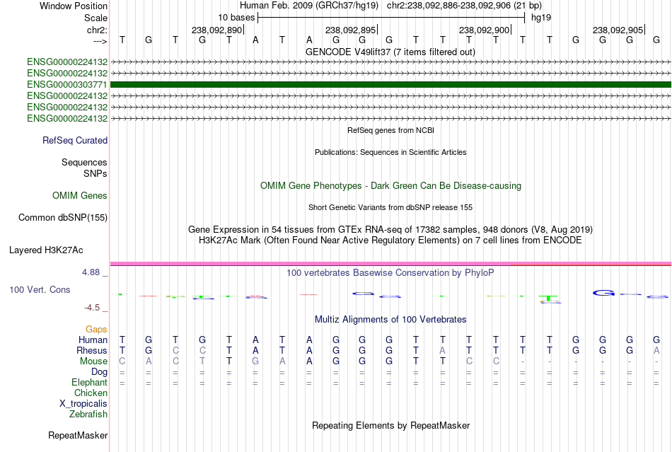Open Common dbSNP(155) track label
This screenshot has width=672, height=452.
point(63,218)
